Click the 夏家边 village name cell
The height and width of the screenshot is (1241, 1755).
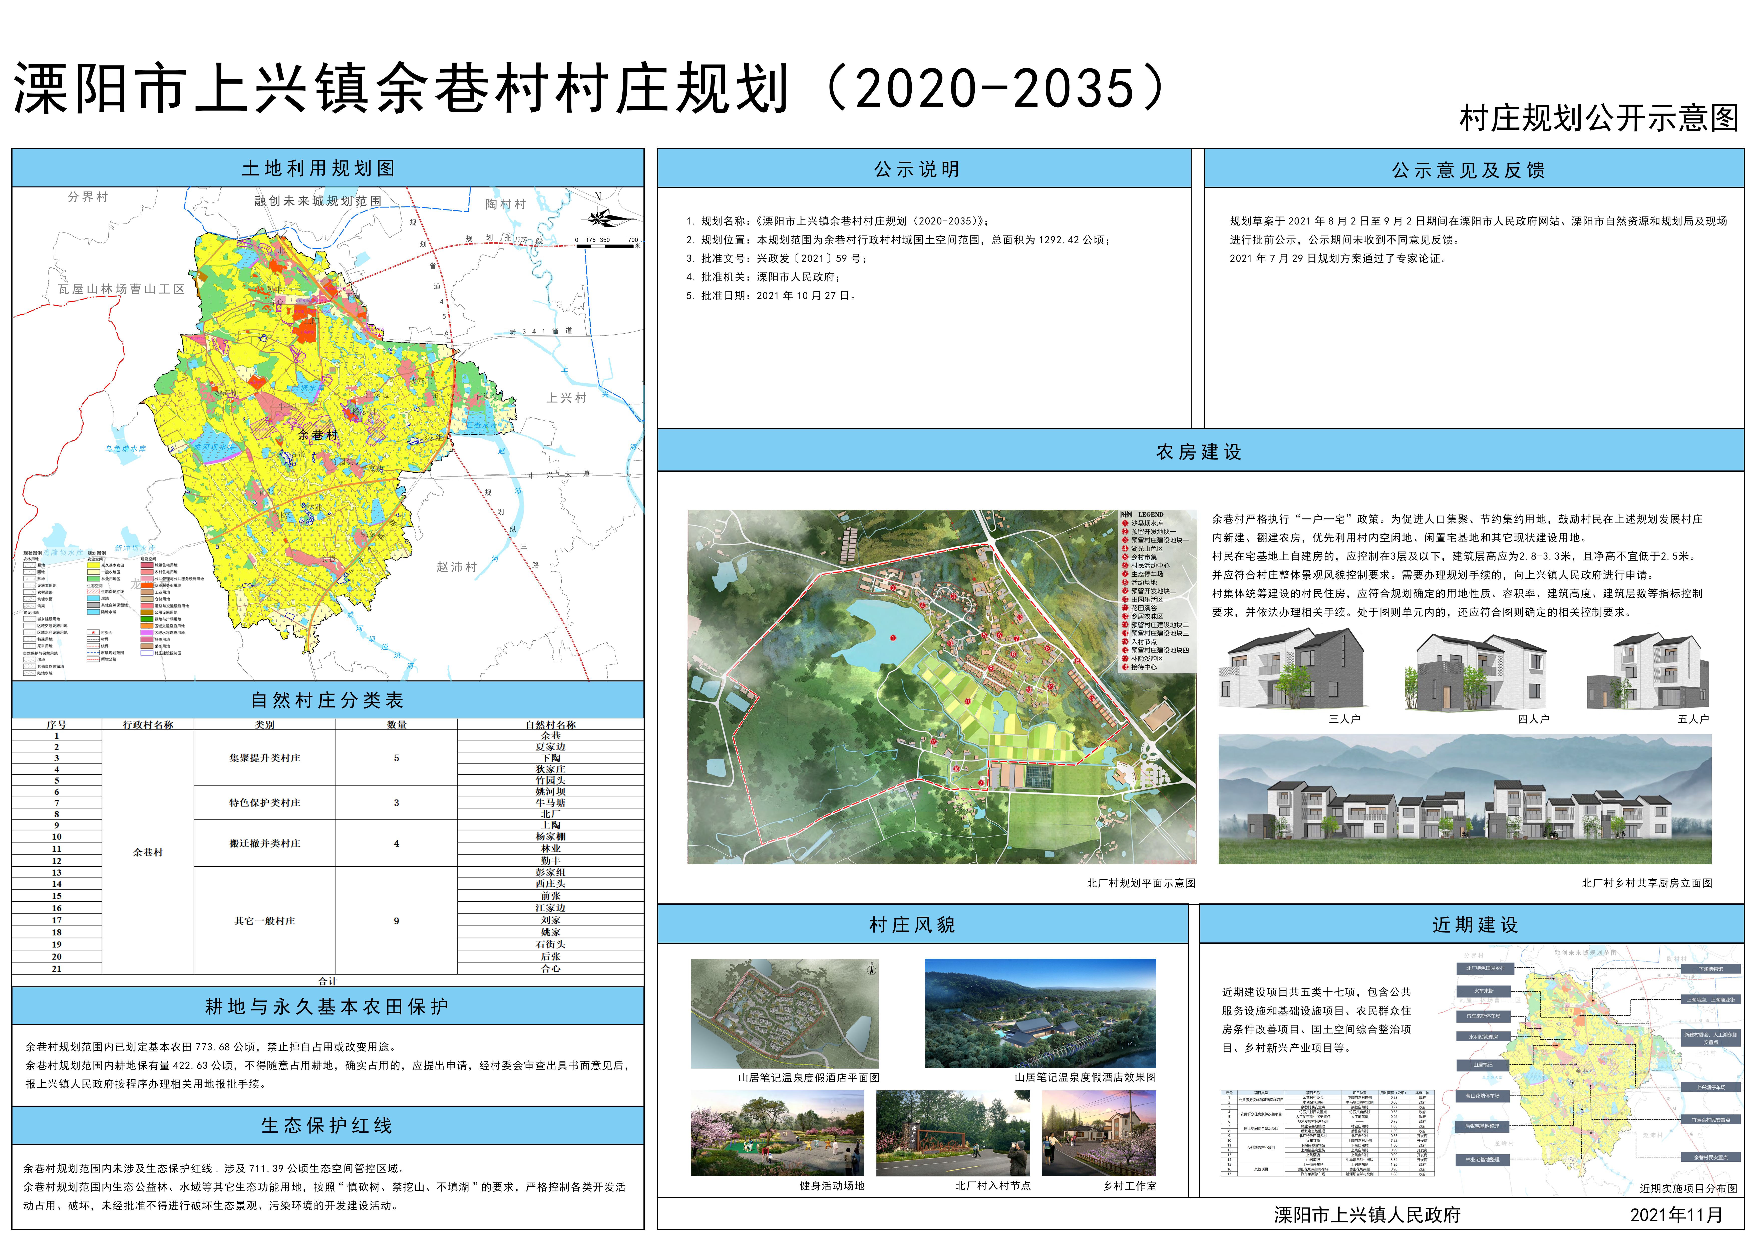click(x=550, y=747)
